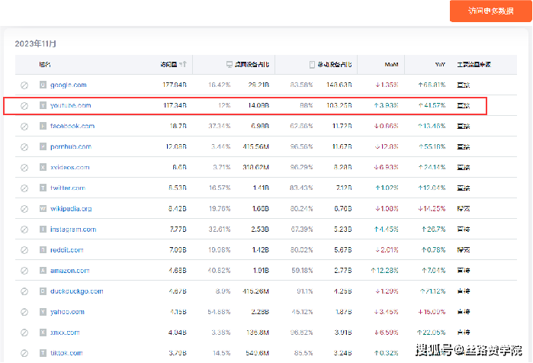The image size is (533, 363).
Task: Click the 117.34B visits value for youtube.com
Action: click(x=175, y=105)
